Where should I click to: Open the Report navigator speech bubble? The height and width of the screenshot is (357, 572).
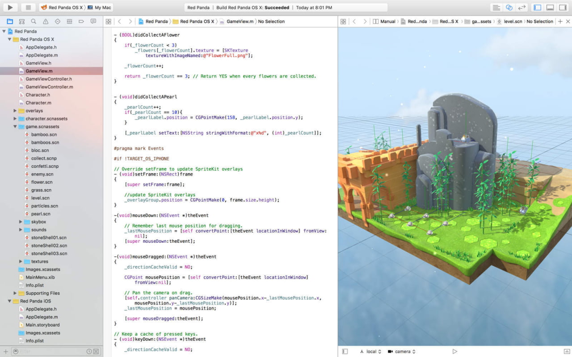(93, 21)
